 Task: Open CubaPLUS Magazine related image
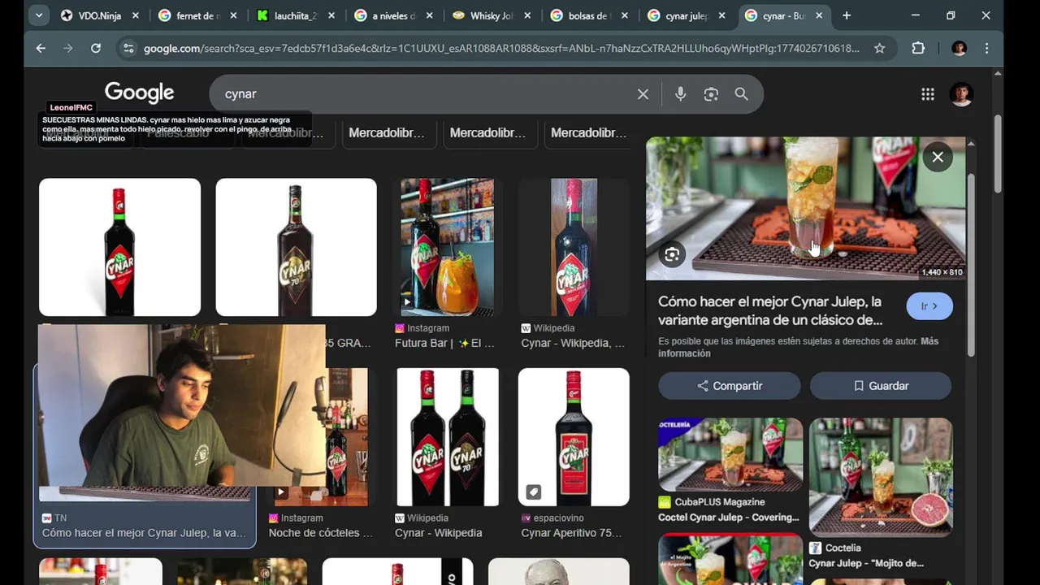click(730, 455)
